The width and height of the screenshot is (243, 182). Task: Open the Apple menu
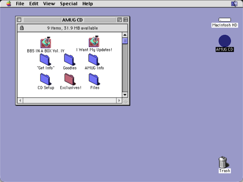(x=9, y=3)
